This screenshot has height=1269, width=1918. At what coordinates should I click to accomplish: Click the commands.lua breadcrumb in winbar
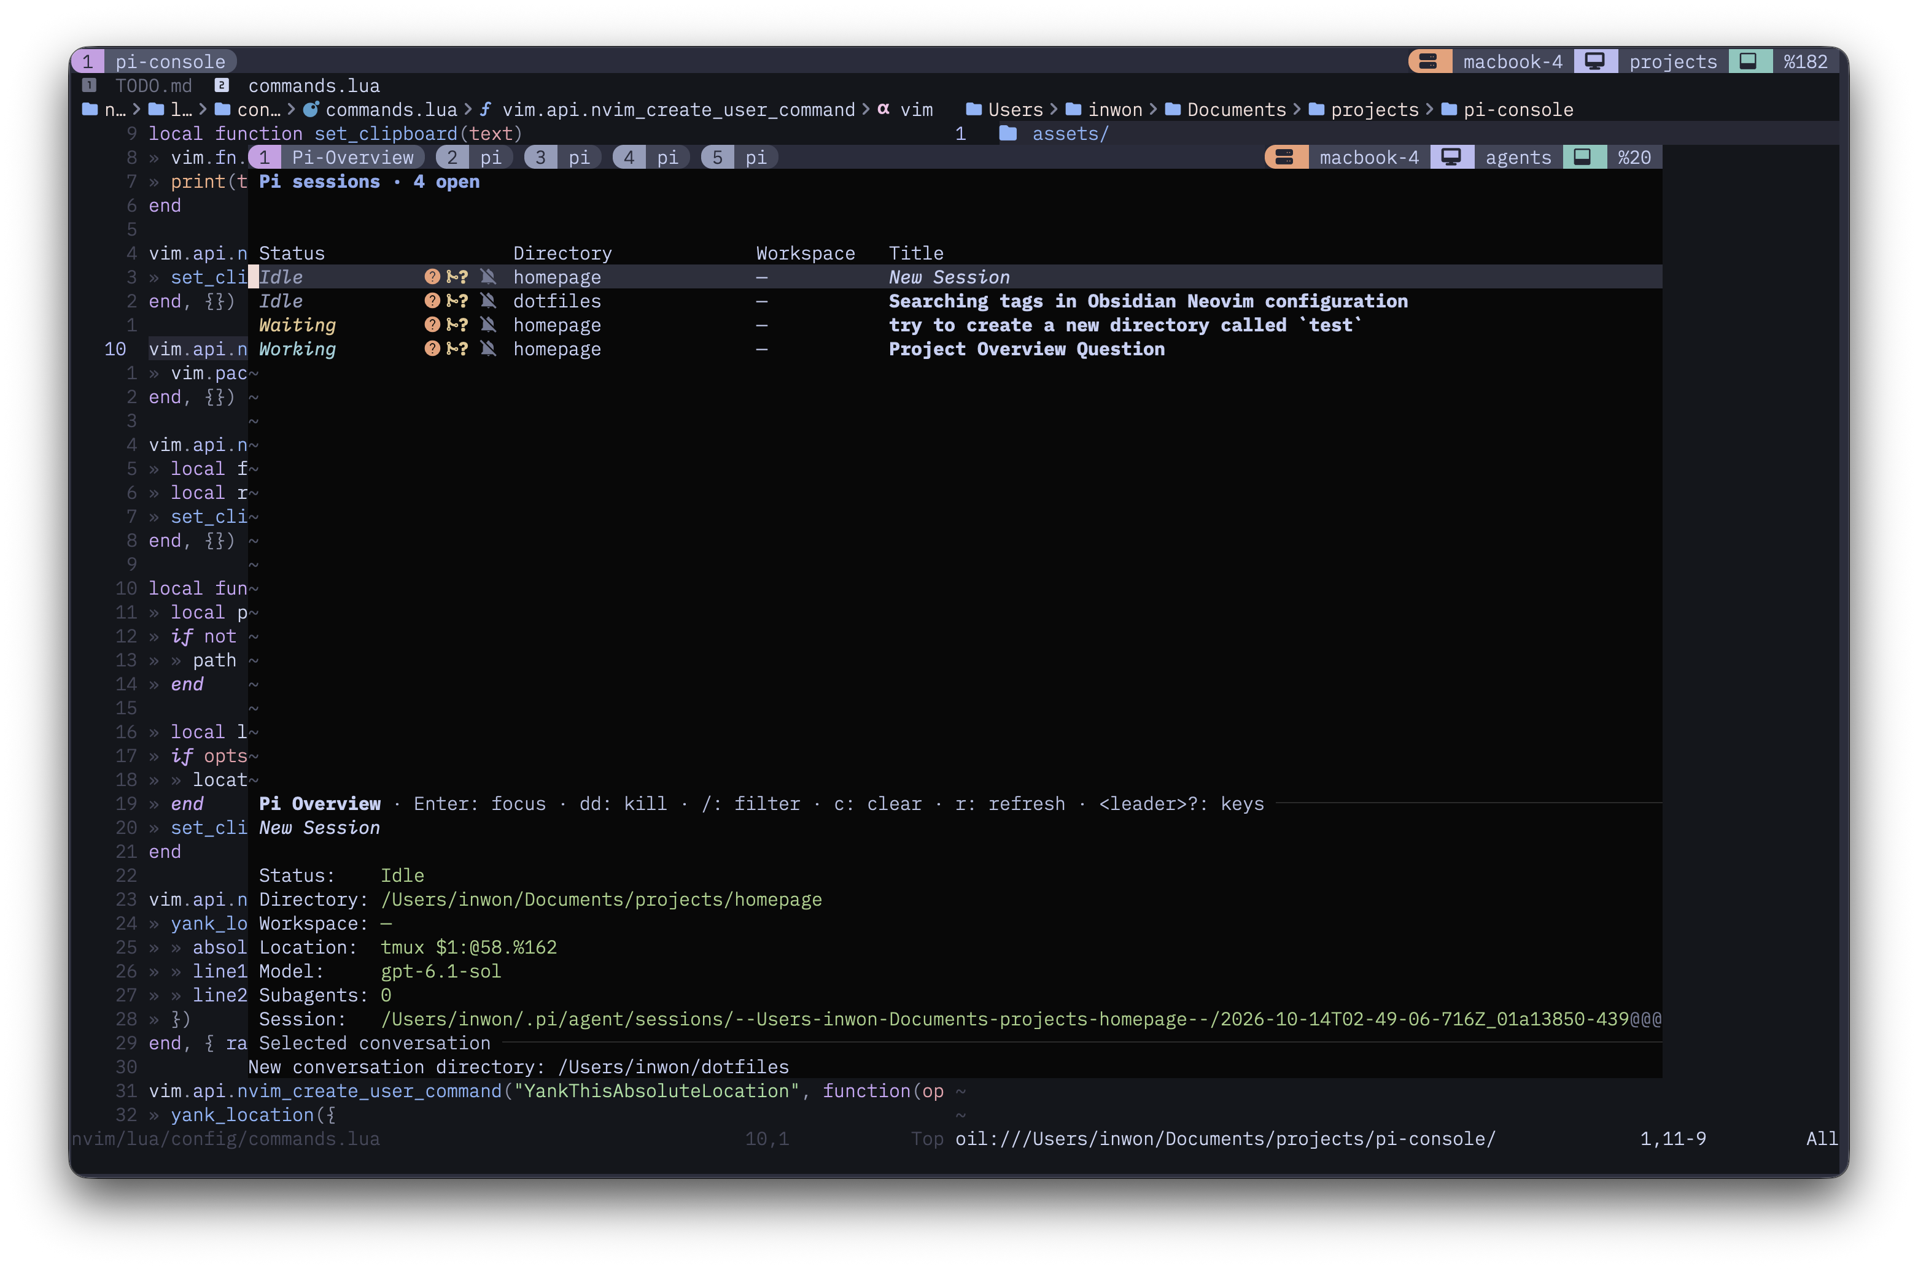tap(379, 109)
